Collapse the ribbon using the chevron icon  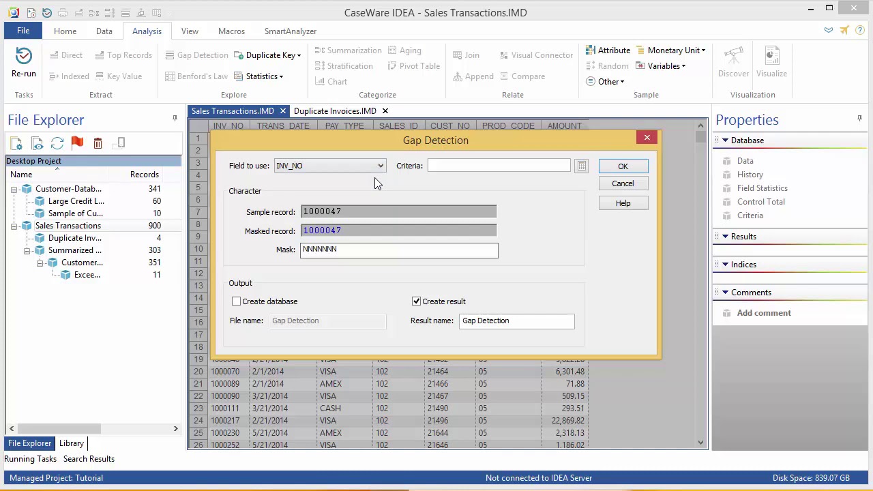828,31
